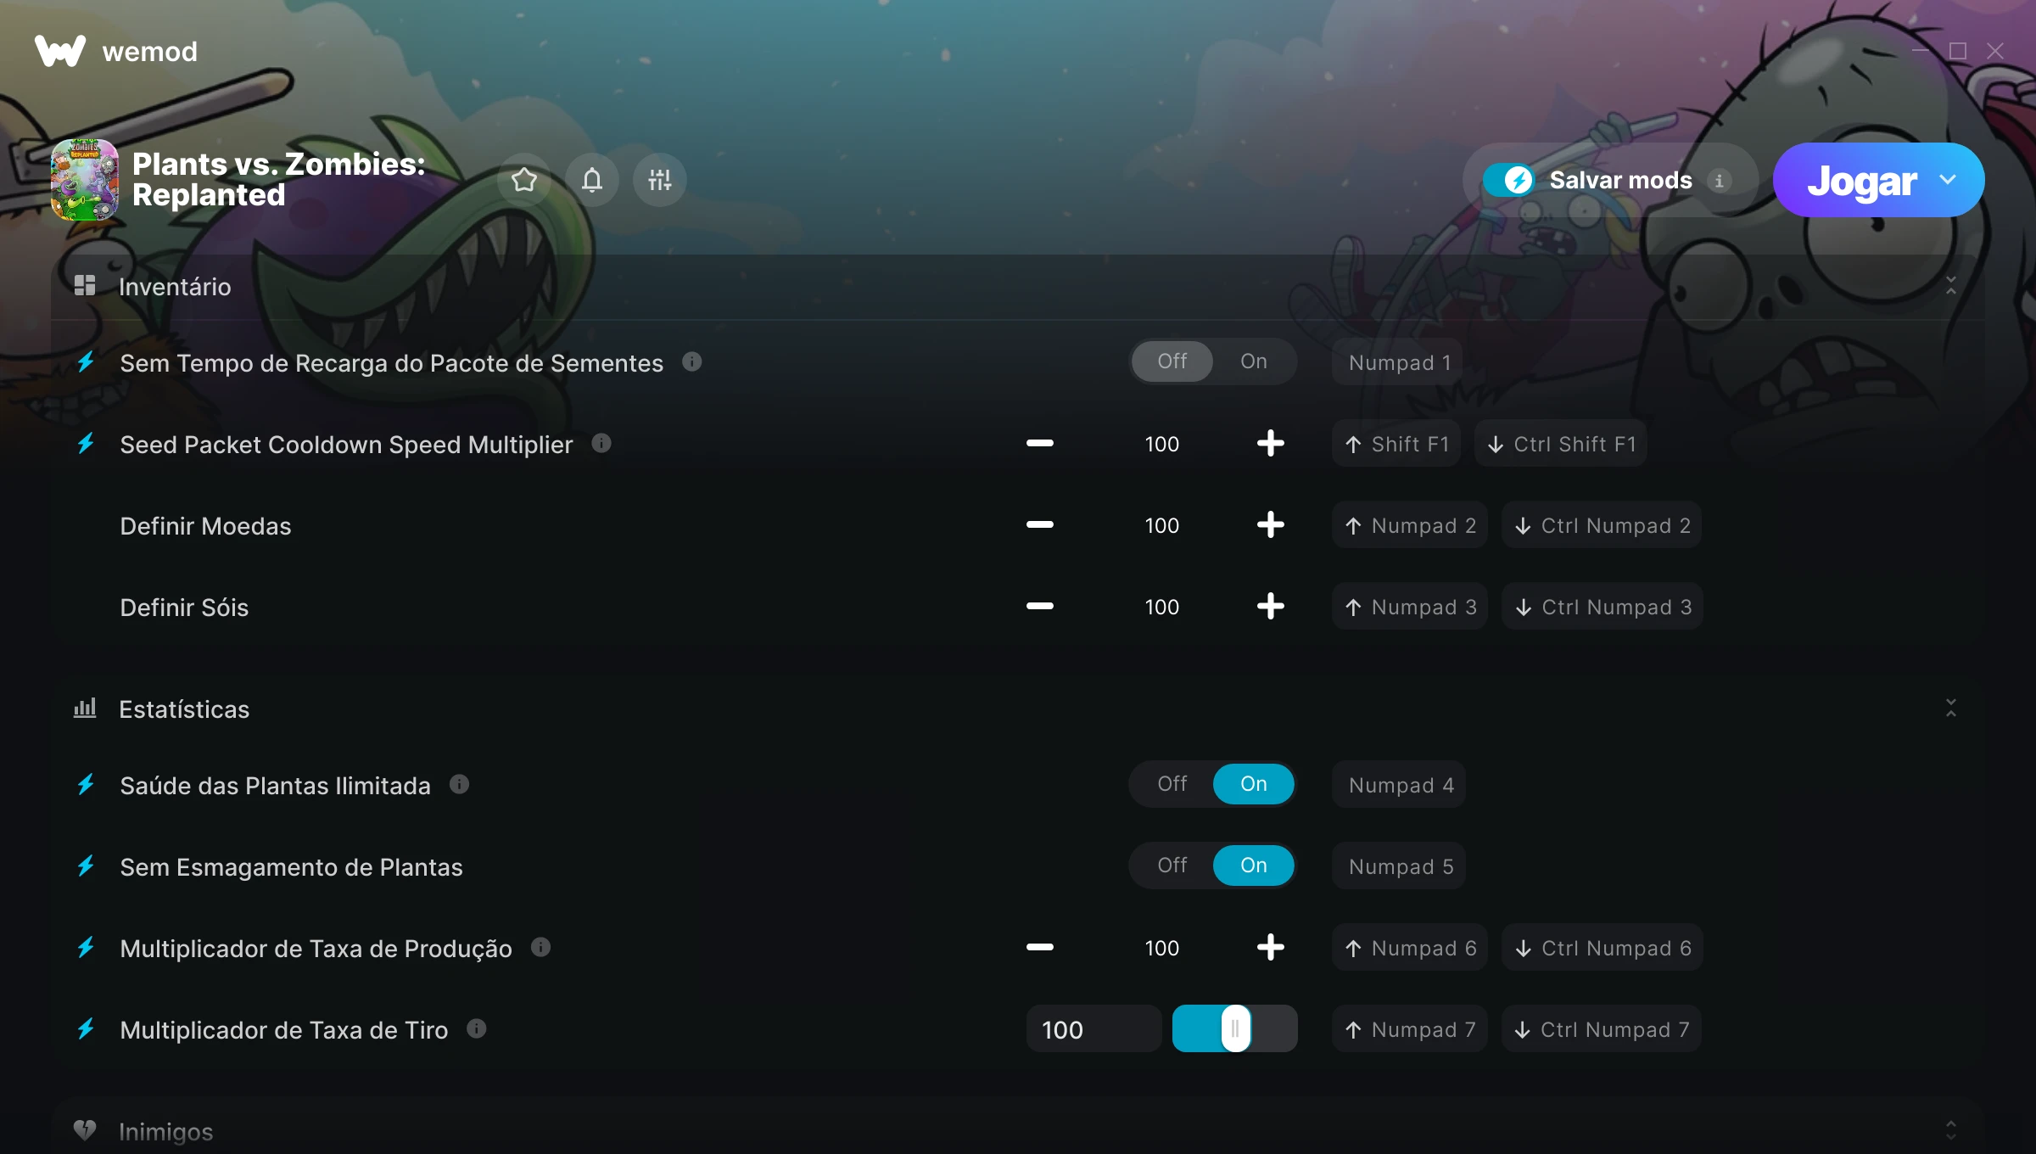Turn off Sem Esmagamento de Plantas
2036x1154 pixels.
(1172, 865)
